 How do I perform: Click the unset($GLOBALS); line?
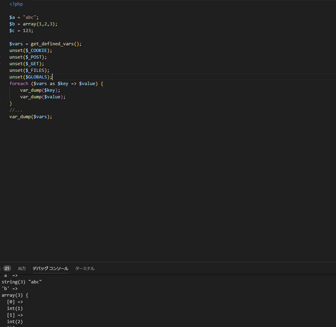[31, 77]
